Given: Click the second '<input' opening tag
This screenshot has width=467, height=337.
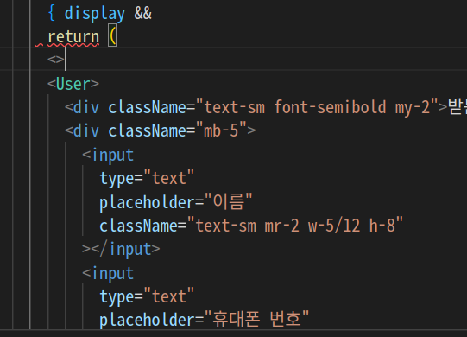Looking at the screenshot, I should coord(108,273).
